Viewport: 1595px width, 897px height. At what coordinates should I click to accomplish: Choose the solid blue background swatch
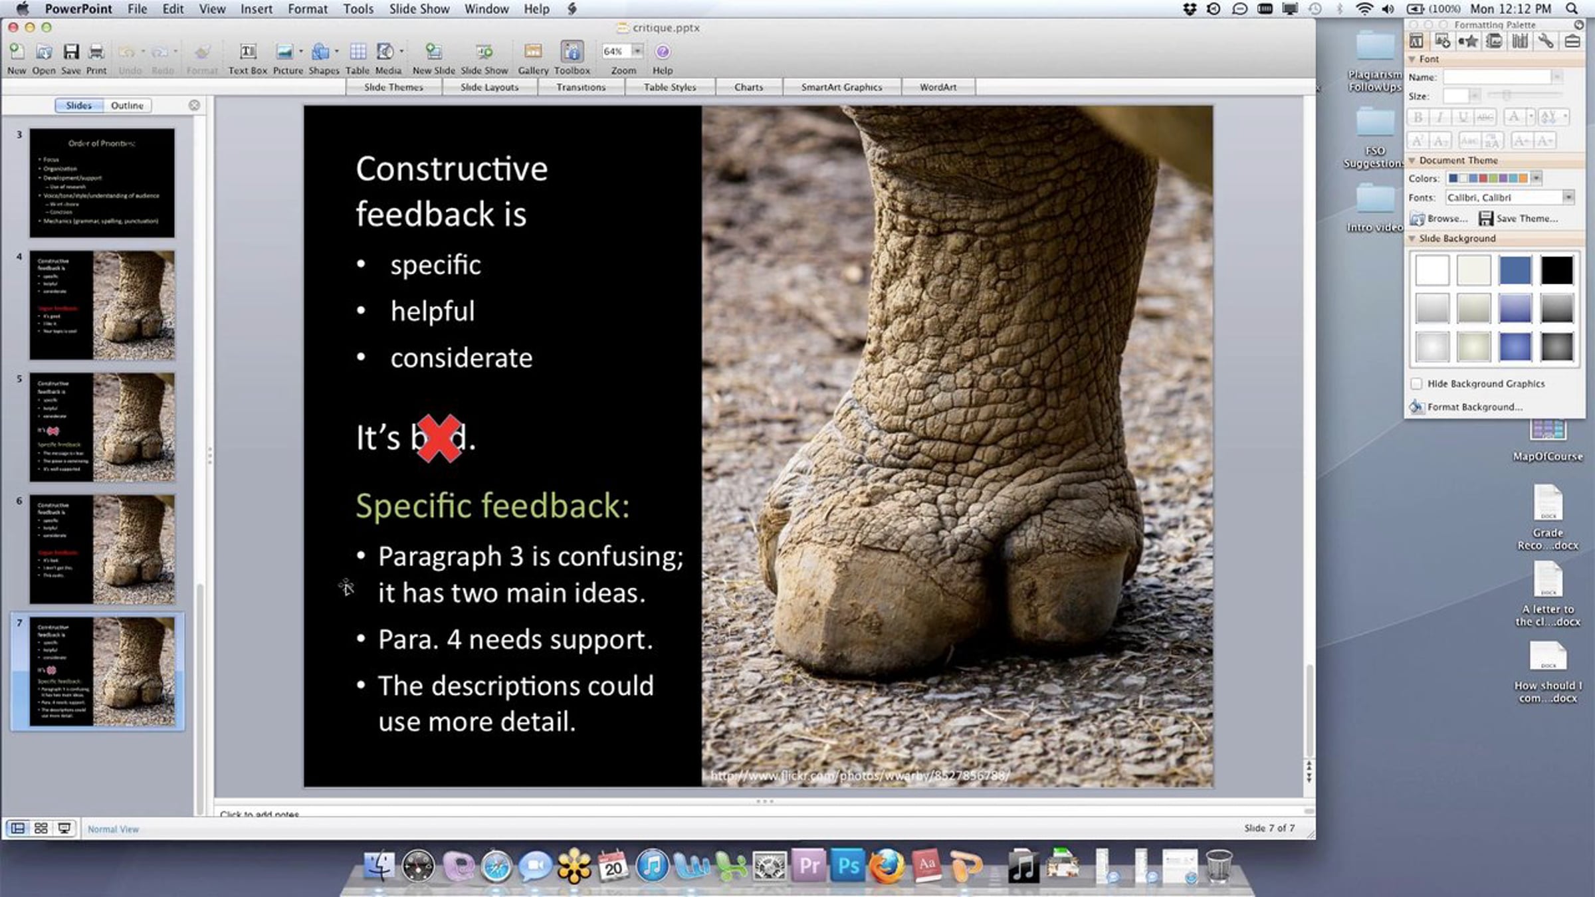[x=1515, y=270]
